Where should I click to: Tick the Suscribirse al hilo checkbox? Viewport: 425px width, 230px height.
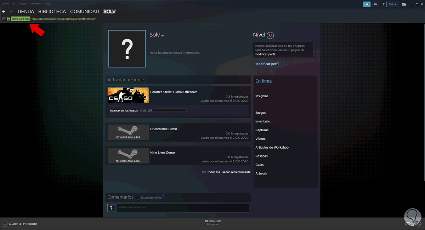pos(138,197)
